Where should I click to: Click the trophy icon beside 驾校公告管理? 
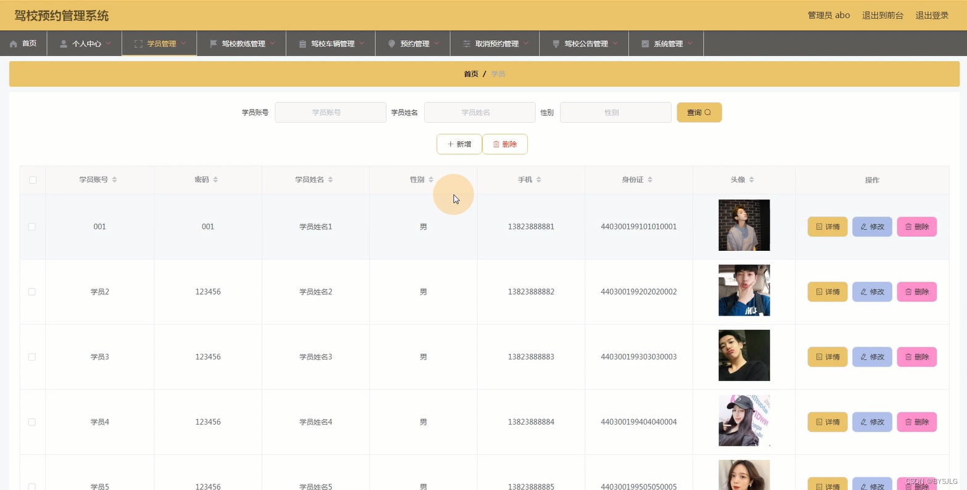556,44
